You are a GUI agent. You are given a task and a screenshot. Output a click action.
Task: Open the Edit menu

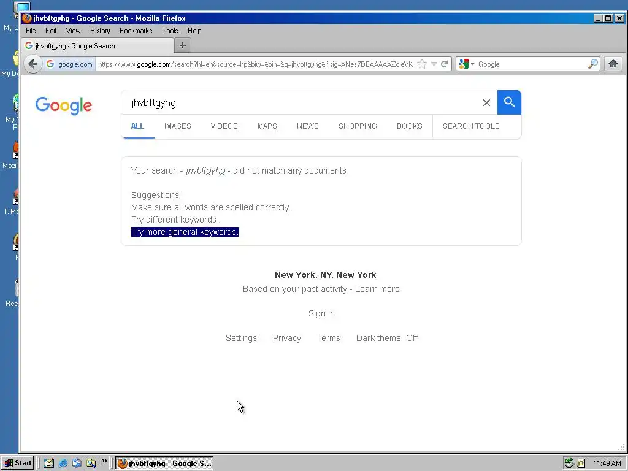click(50, 31)
